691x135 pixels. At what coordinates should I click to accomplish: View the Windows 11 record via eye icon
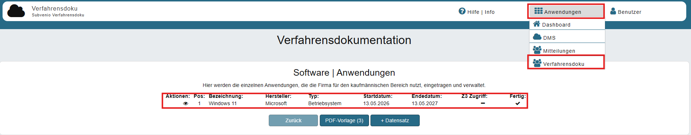186,103
